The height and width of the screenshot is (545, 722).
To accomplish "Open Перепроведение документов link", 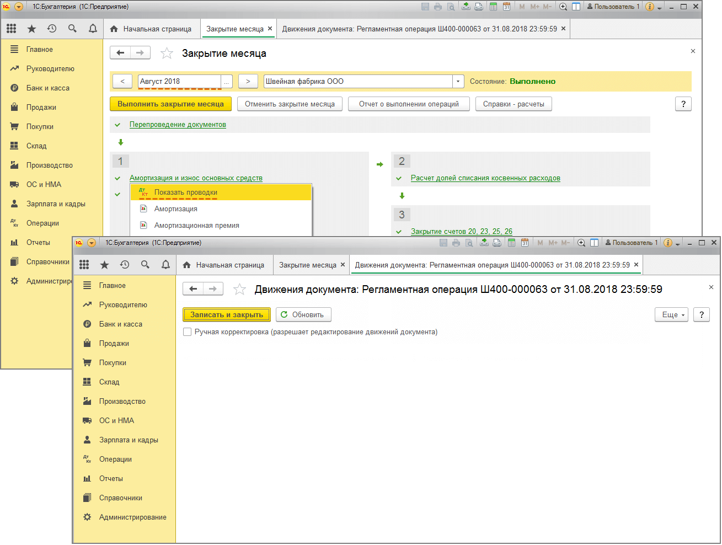I will [178, 125].
